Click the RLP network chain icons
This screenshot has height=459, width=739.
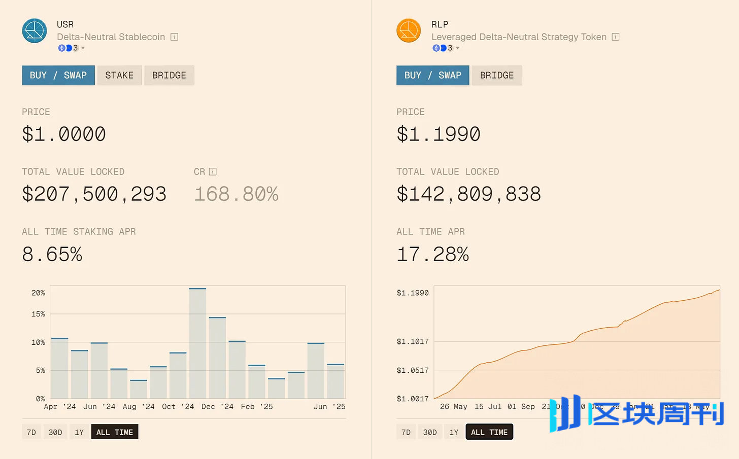(x=443, y=48)
